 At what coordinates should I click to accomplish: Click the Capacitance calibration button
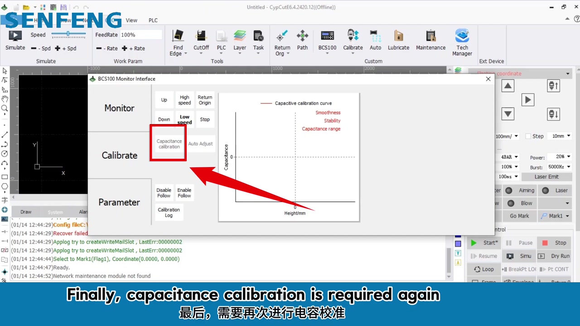point(169,144)
